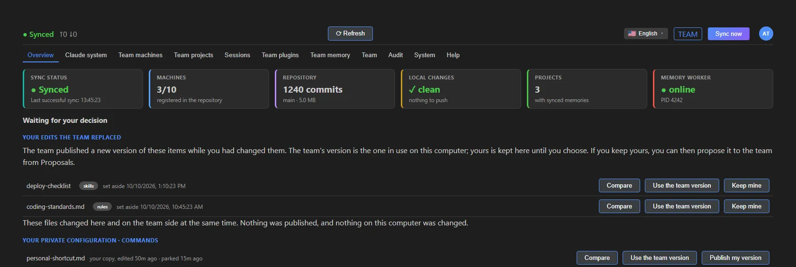Use the team version for coding-standards.md

coord(682,207)
